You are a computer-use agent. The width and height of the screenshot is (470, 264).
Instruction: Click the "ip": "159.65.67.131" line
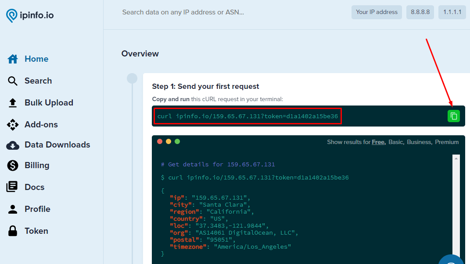(x=210, y=197)
